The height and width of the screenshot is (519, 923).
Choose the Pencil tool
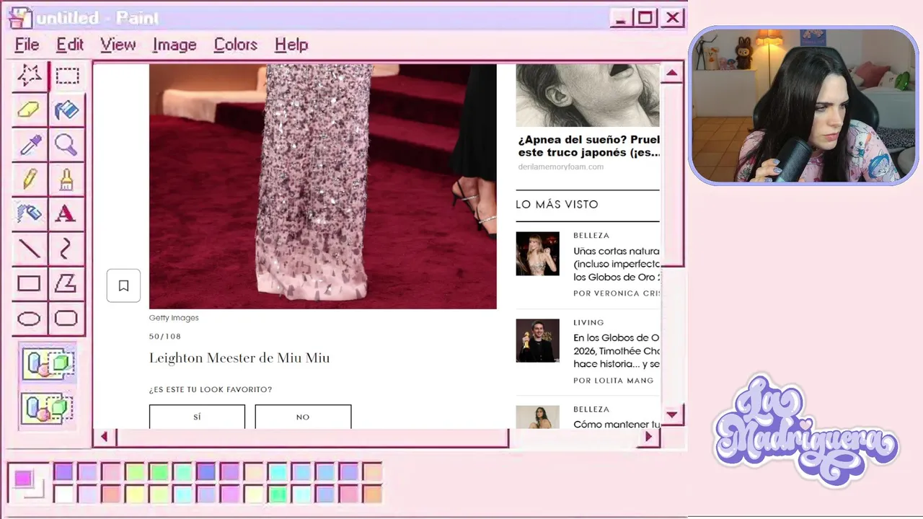30,179
